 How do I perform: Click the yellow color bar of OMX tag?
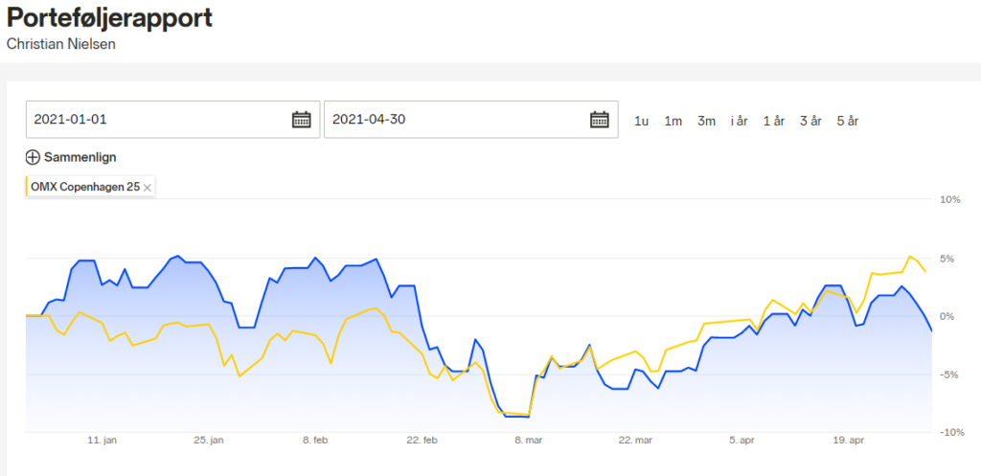[x=28, y=187]
